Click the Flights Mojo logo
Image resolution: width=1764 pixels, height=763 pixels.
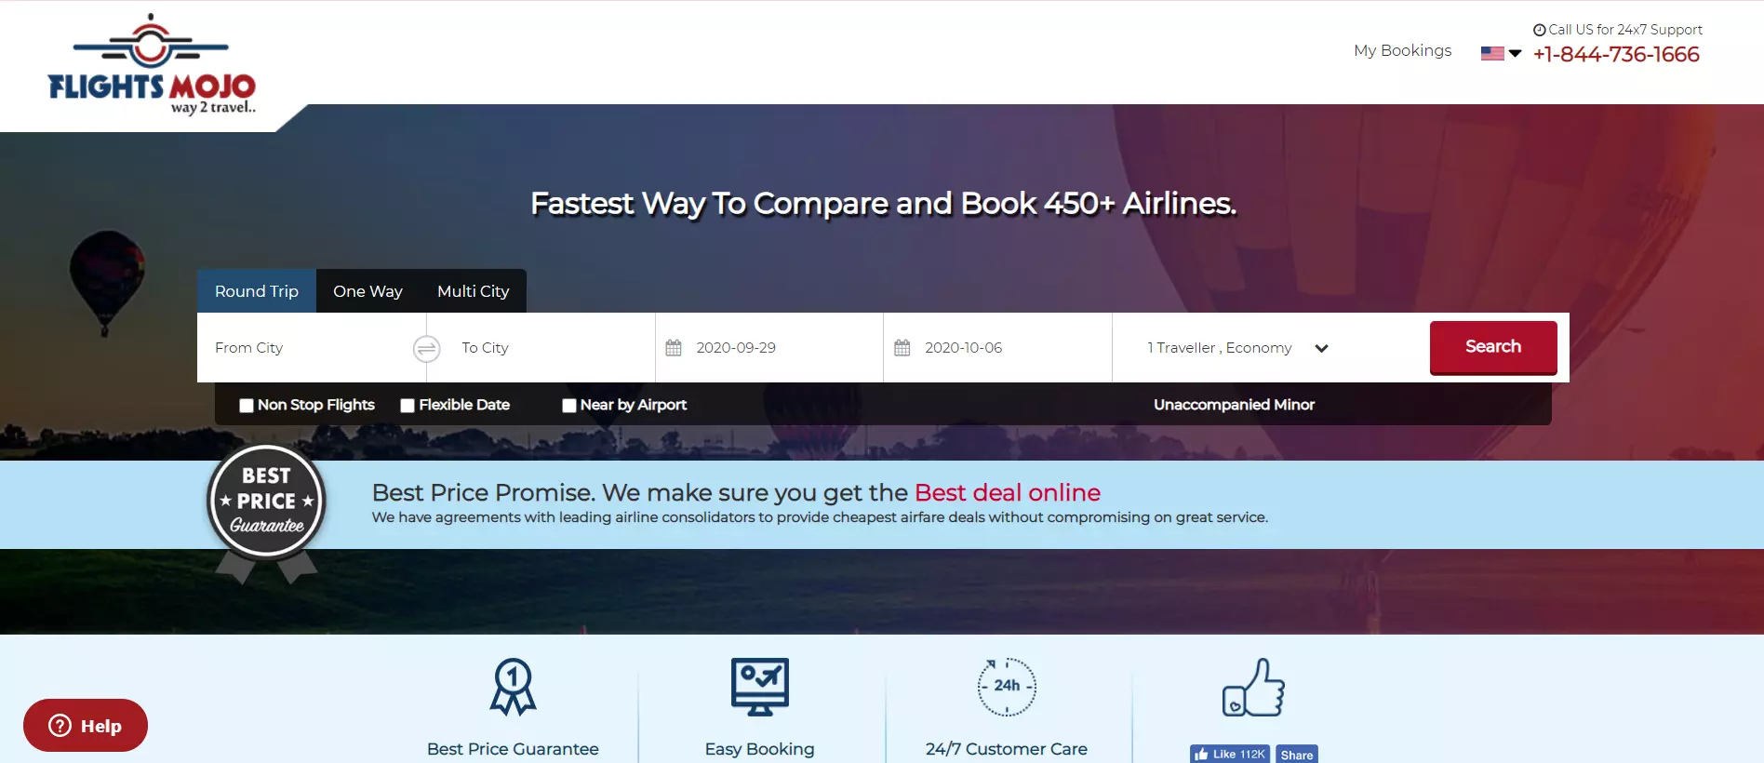[x=152, y=64]
